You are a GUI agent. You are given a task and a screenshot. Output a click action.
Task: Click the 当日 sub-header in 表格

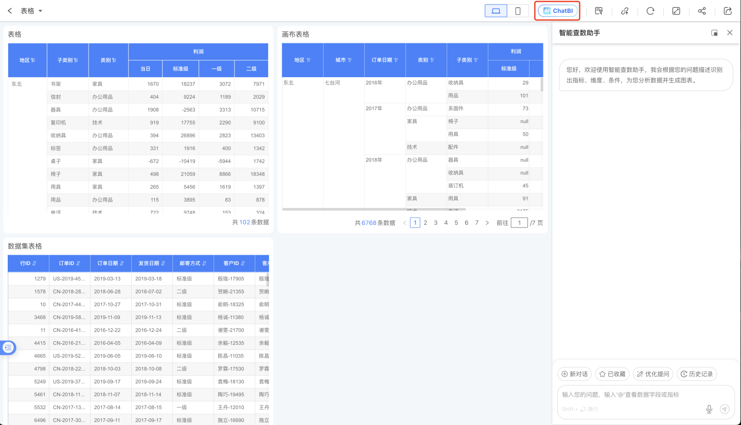[x=145, y=68]
